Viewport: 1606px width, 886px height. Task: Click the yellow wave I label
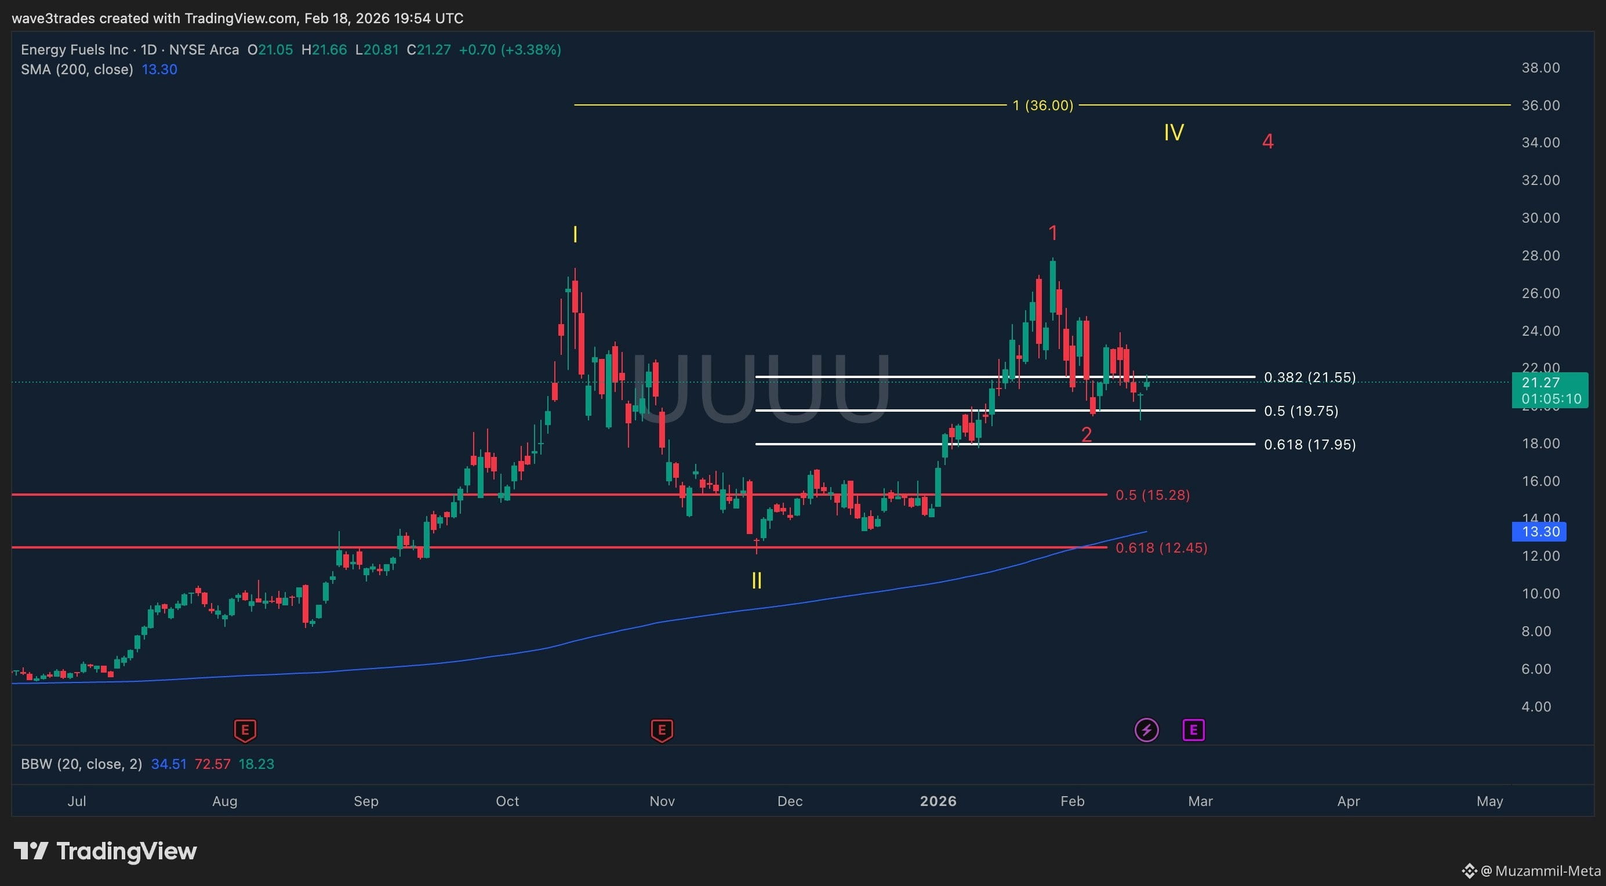tap(575, 235)
